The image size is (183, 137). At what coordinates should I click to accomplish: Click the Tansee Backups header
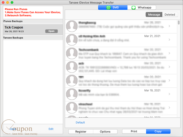pyautogui.click(x=33, y=38)
